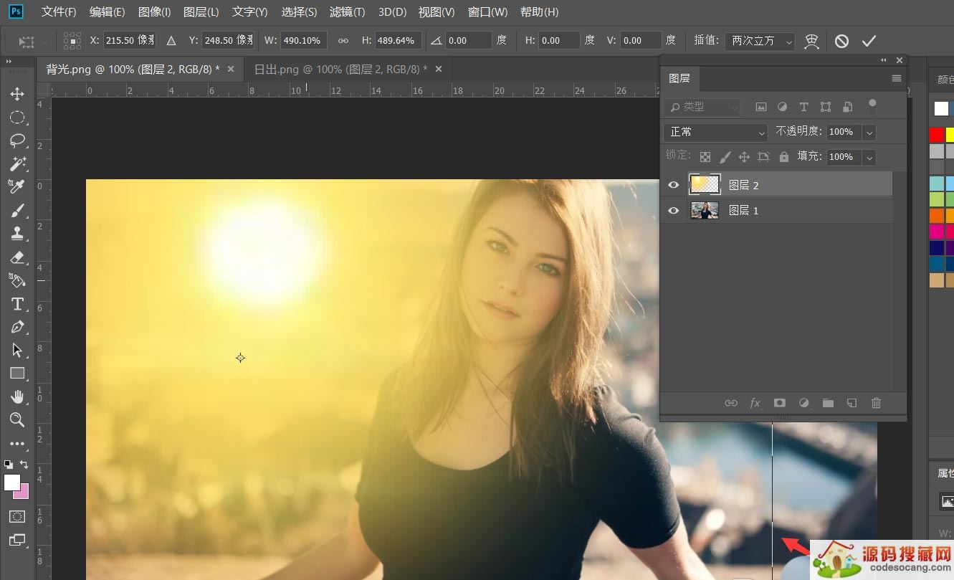Toggle smart object layer filter
This screenshot has height=580, width=954.
click(847, 107)
